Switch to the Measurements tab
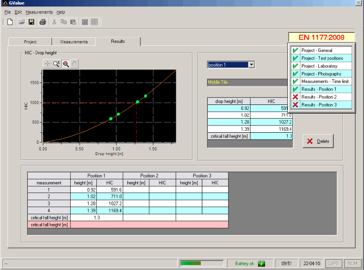This screenshot has width=364, height=270. (74, 42)
